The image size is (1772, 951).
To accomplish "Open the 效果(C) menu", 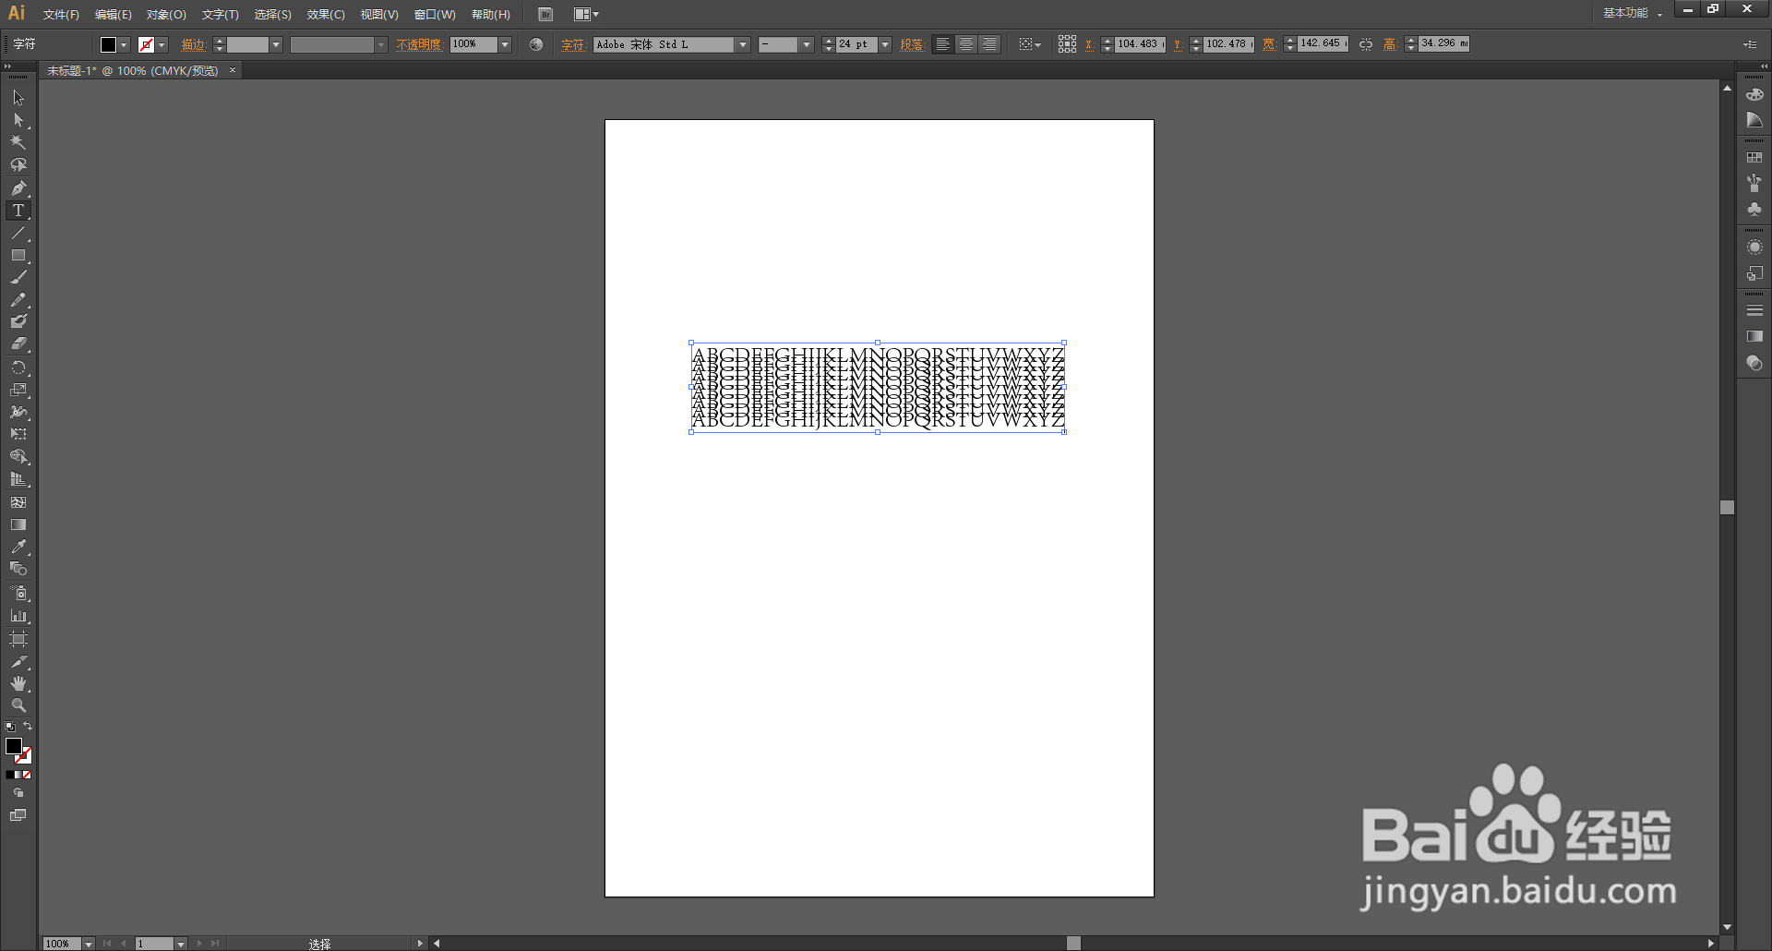I will [326, 15].
